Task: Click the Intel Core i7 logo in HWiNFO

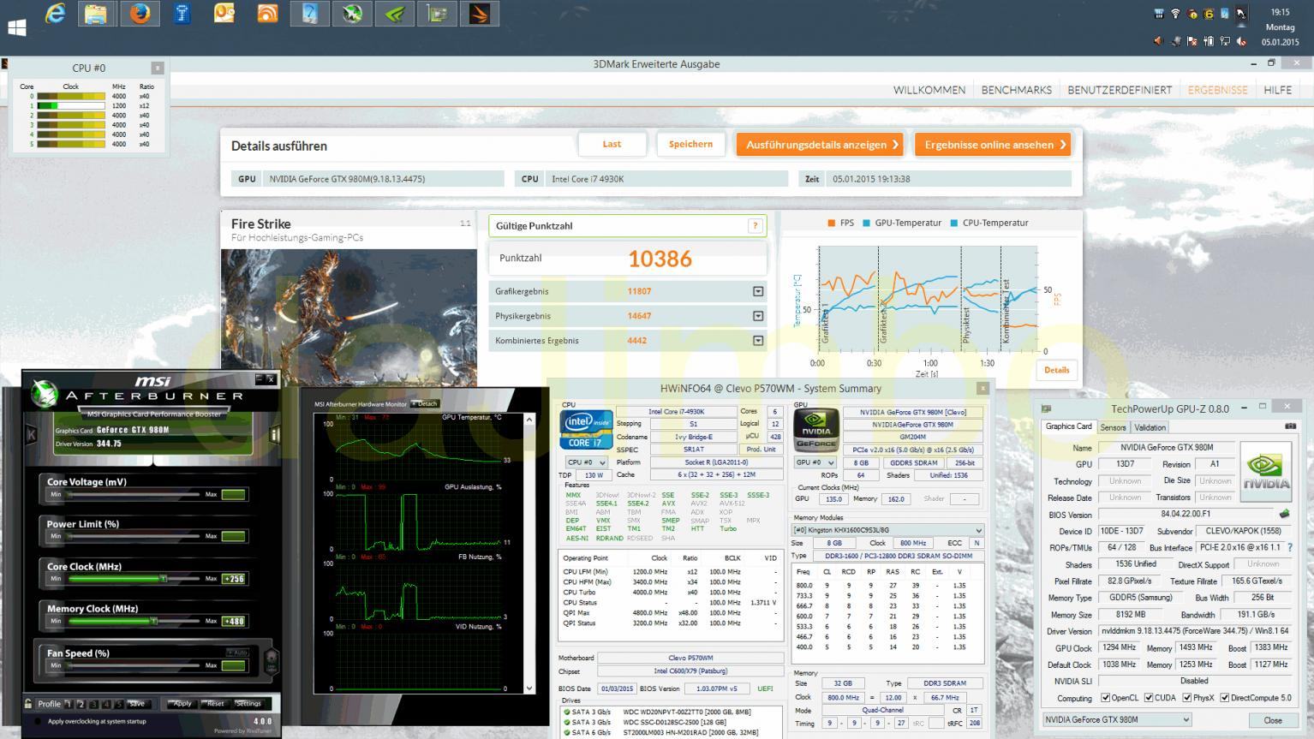Action: click(x=586, y=430)
